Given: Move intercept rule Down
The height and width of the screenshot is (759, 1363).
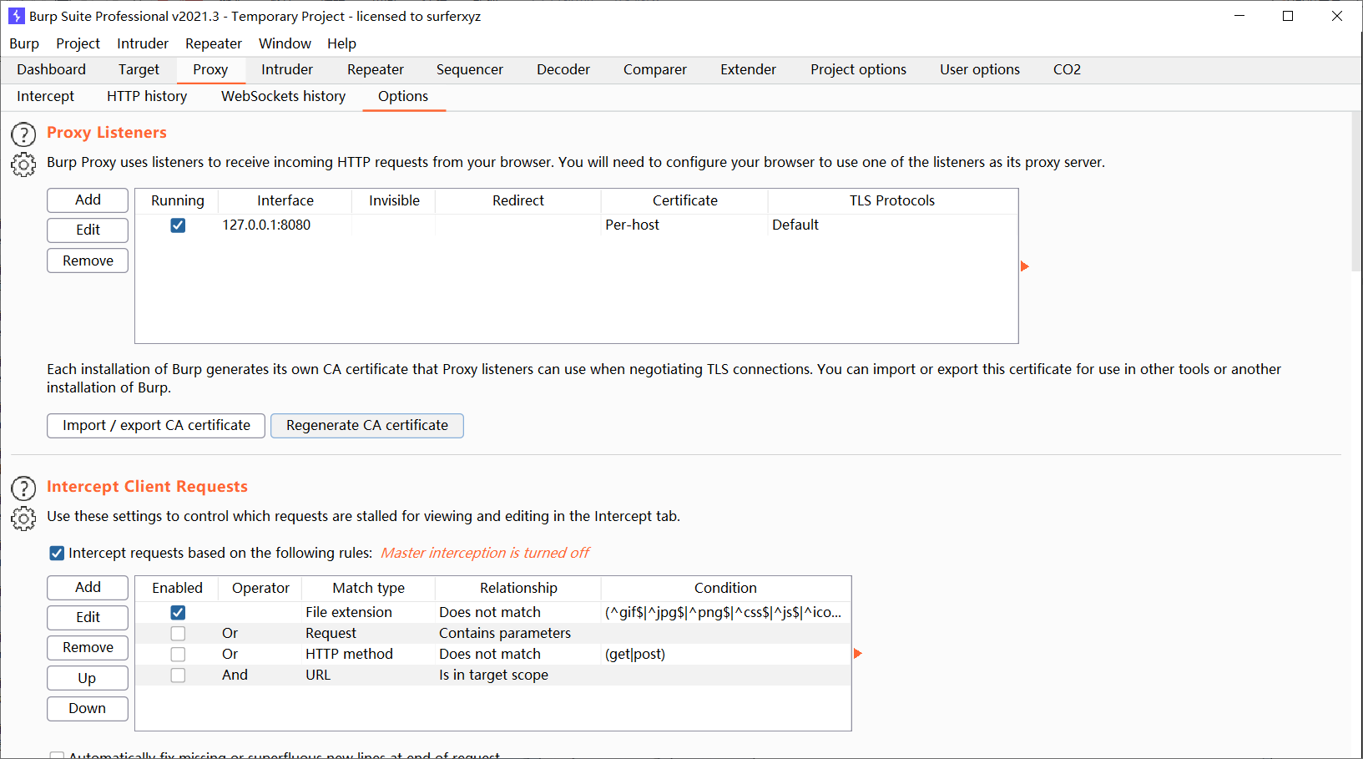Looking at the screenshot, I should (x=88, y=709).
